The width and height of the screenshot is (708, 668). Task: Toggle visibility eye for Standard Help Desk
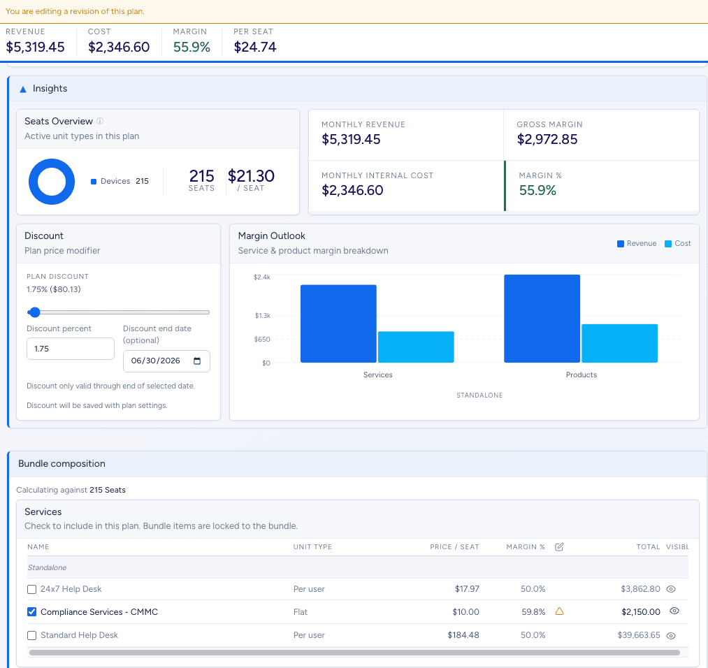pos(671,635)
